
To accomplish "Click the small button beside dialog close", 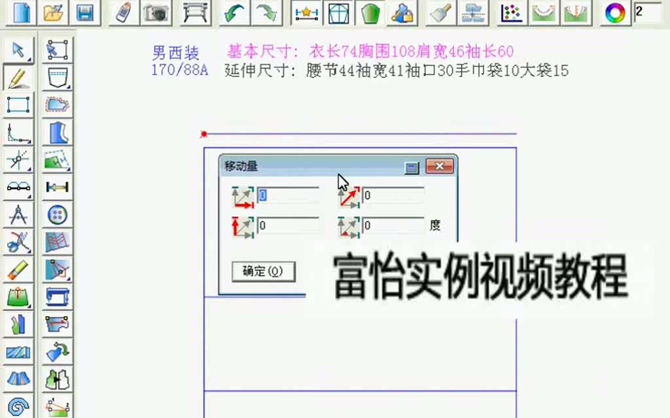I will click(412, 167).
